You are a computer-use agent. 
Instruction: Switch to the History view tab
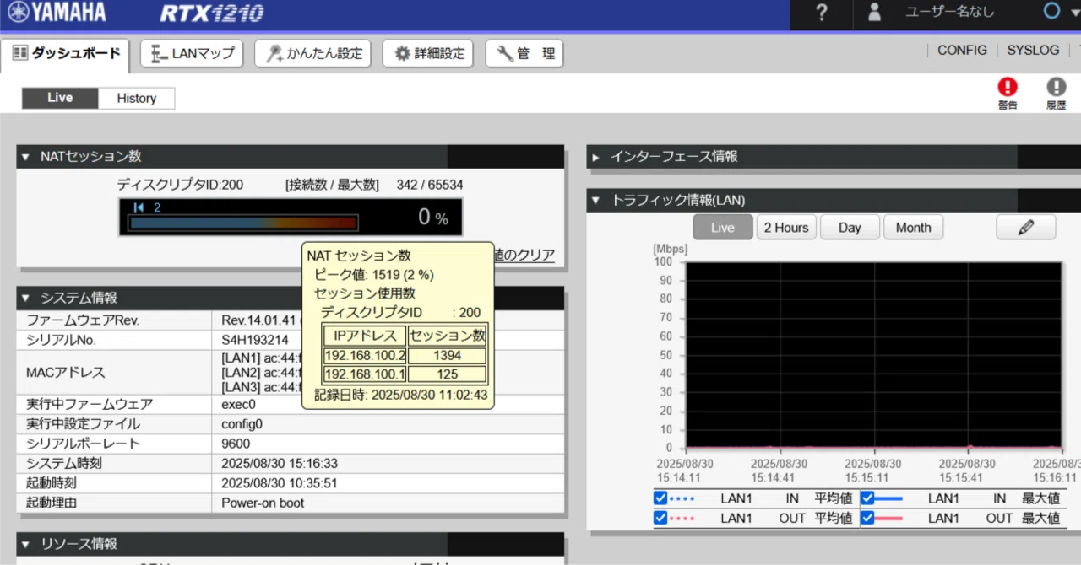pyautogui.click(x=137, y=98)
